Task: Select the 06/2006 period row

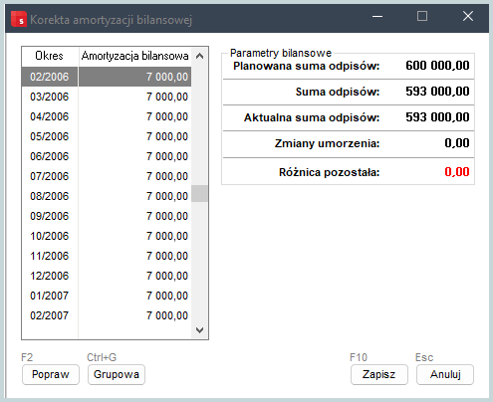Action: coord(107,156)
